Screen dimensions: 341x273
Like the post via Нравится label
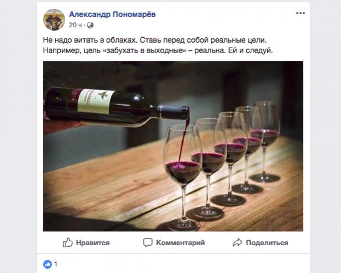coord(93,242)
